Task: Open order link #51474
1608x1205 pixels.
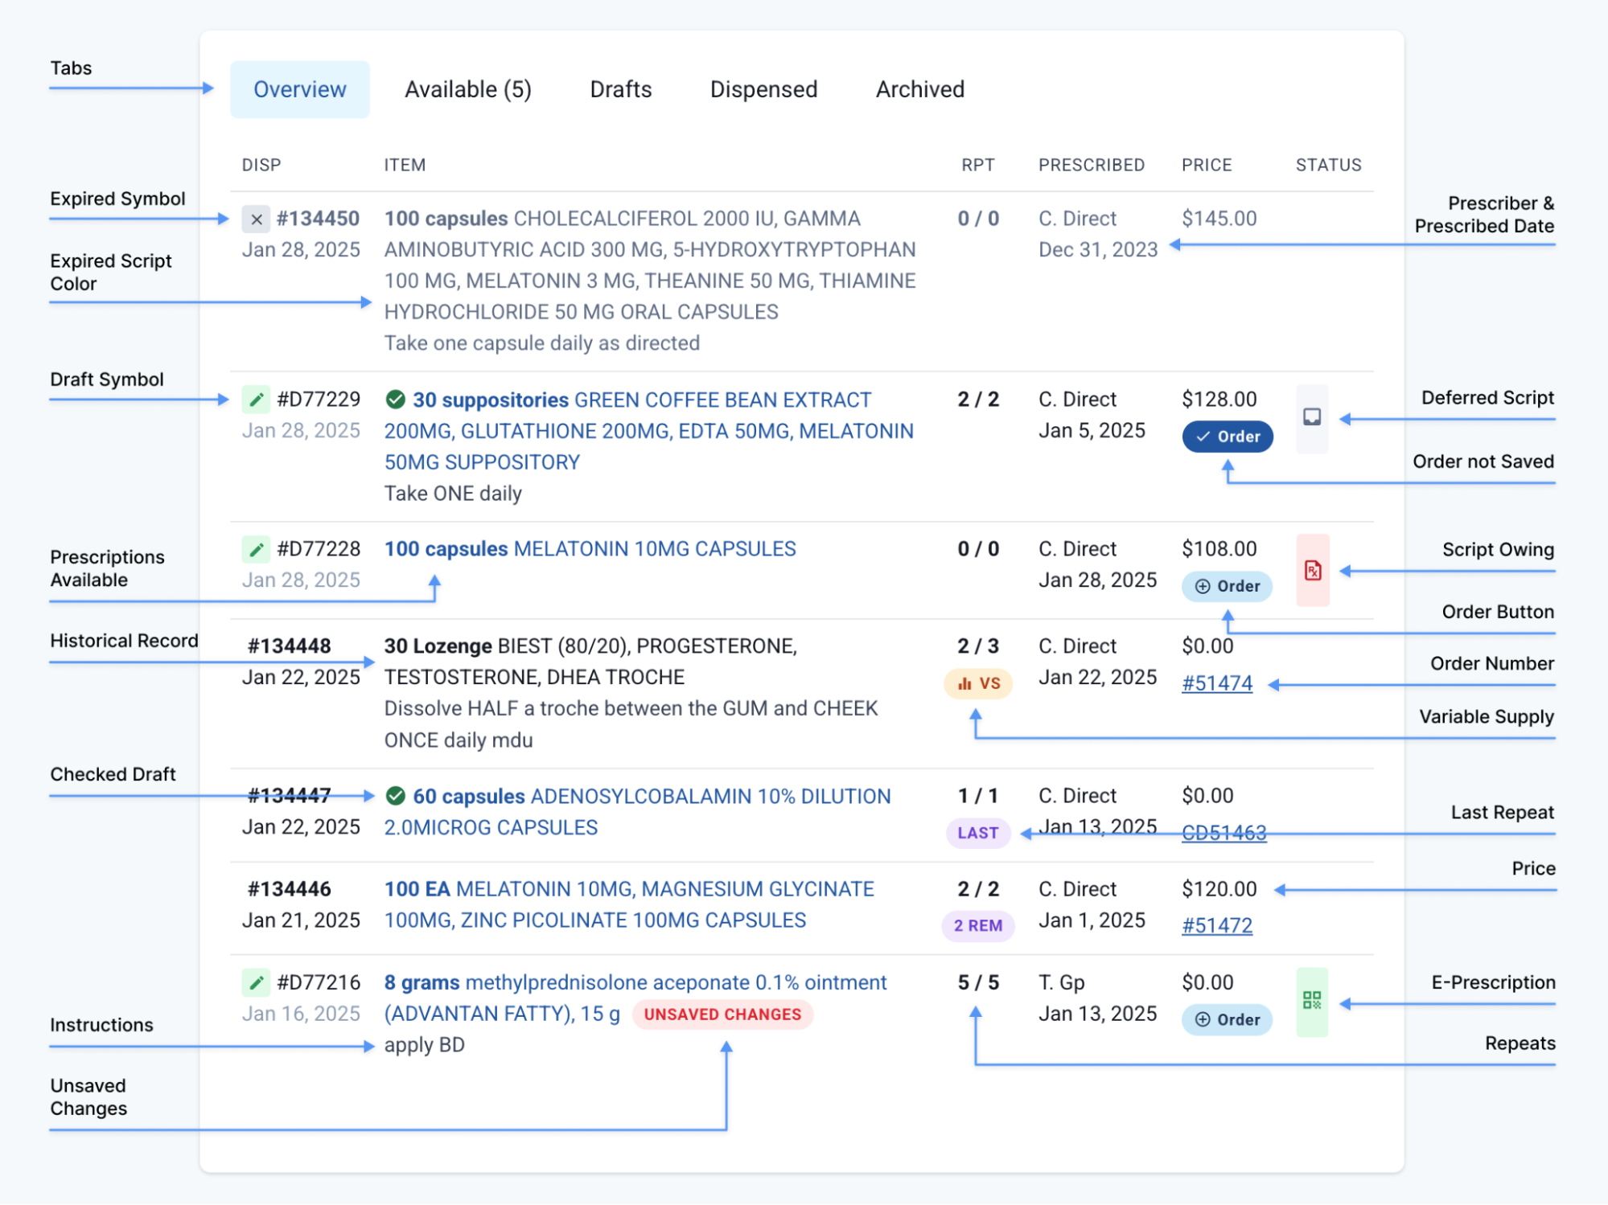Action: 1216,682
